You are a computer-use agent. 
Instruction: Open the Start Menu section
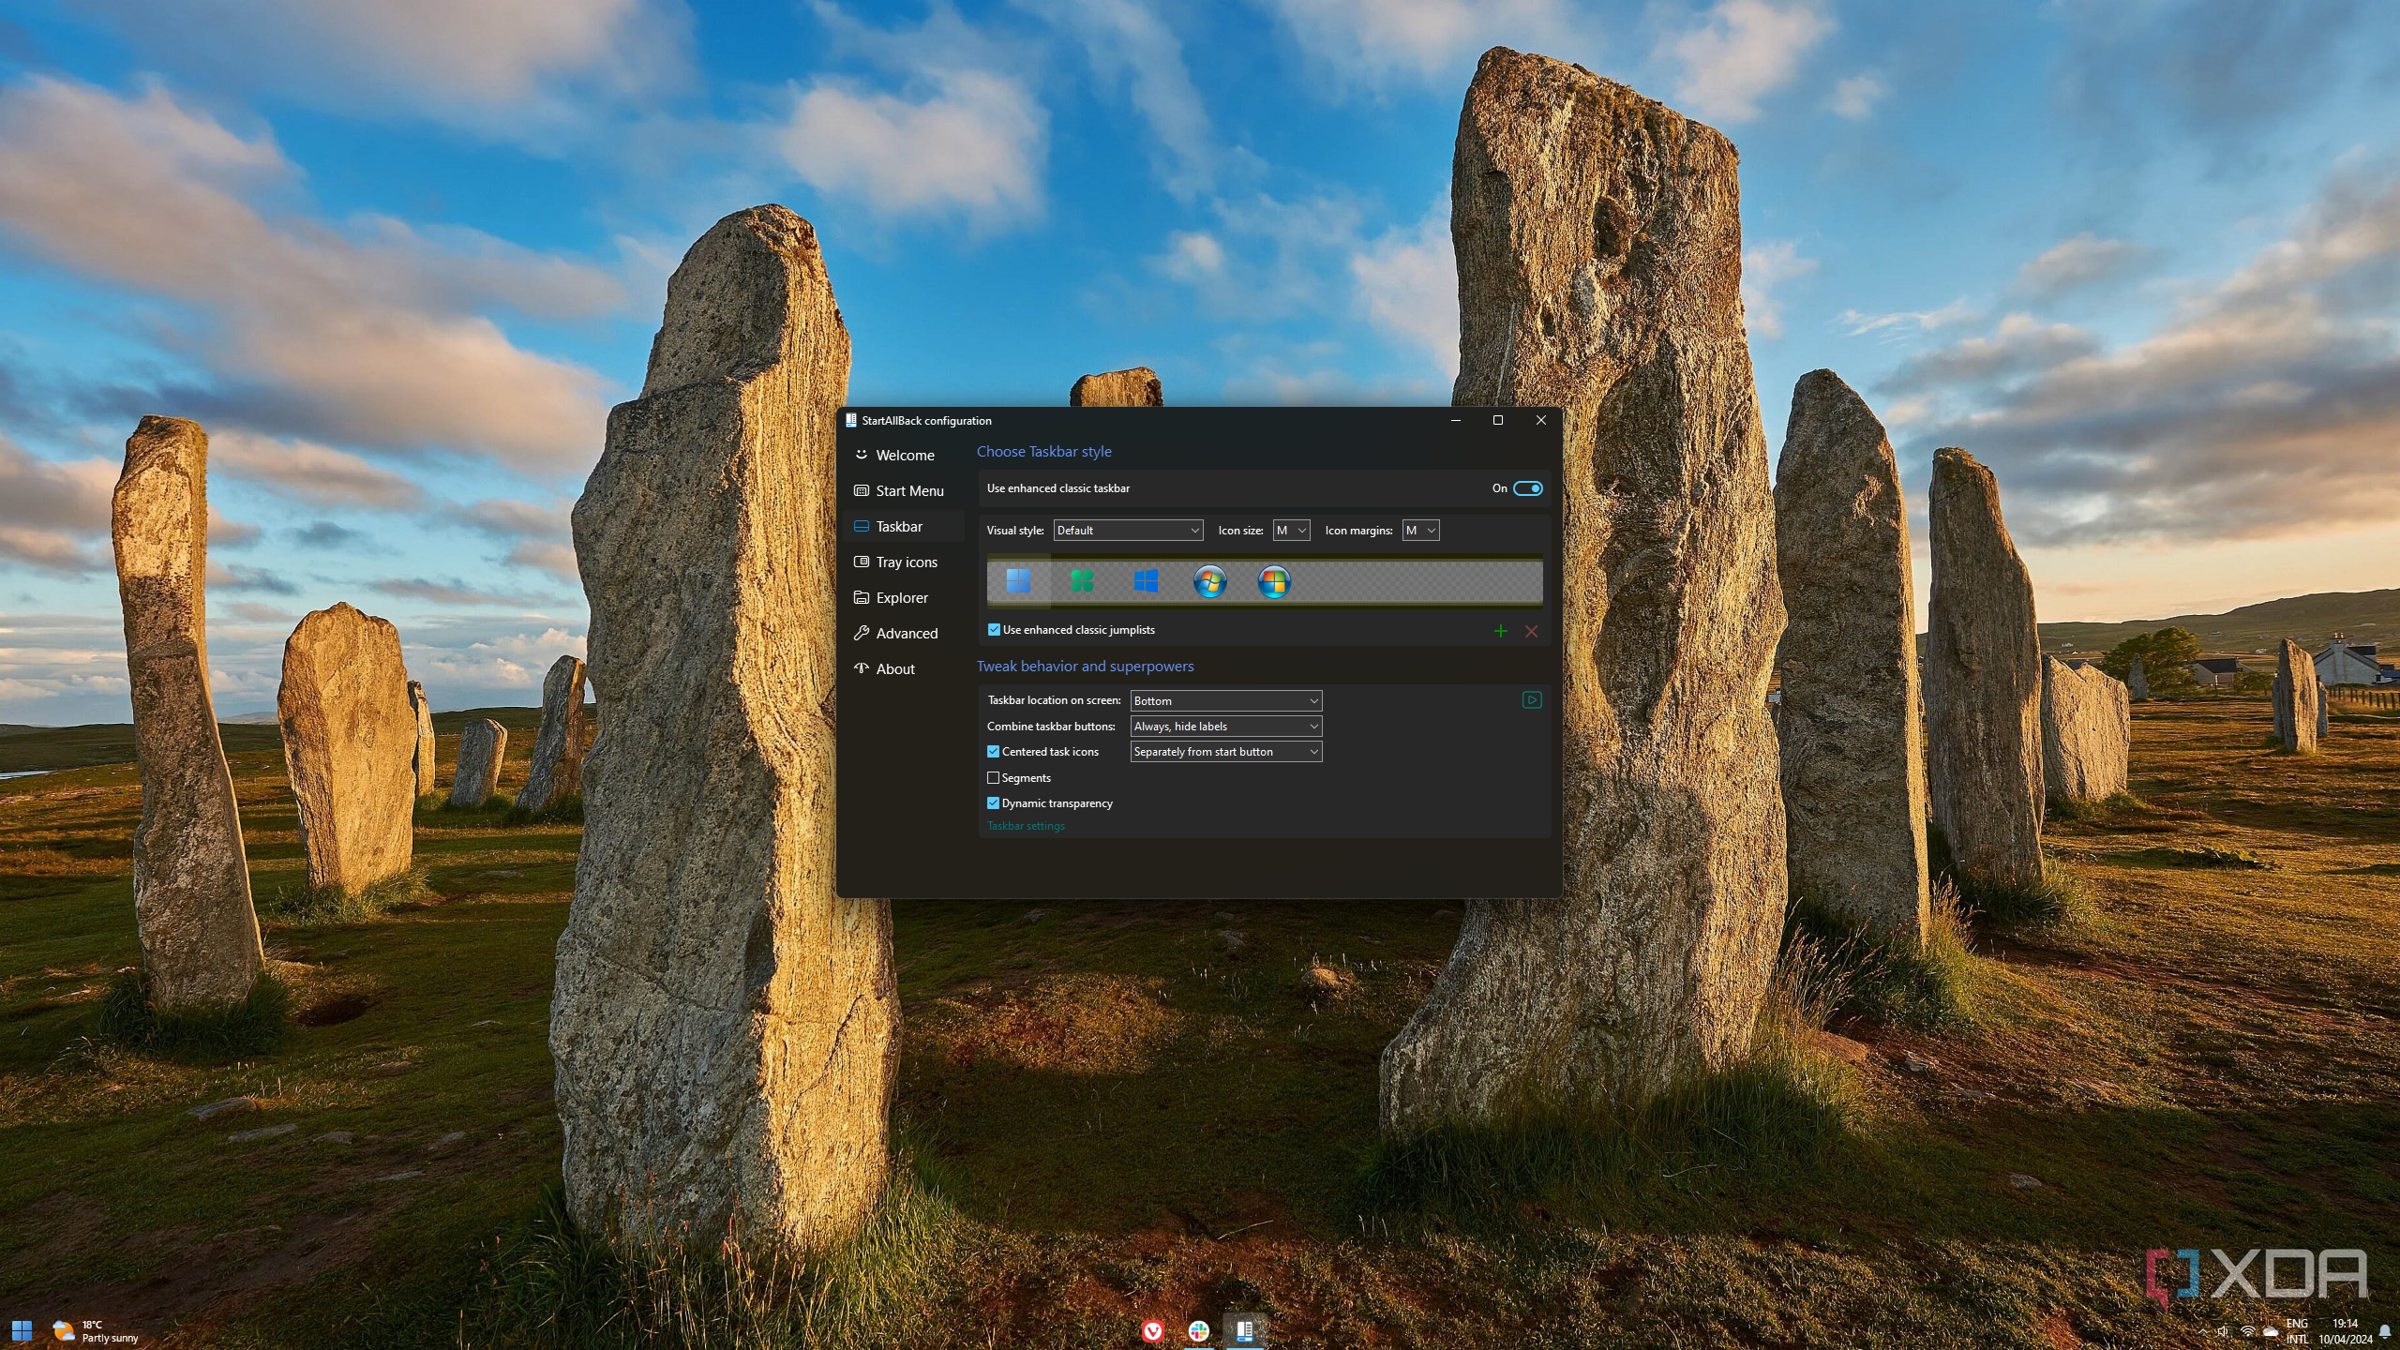coord(908,491)
